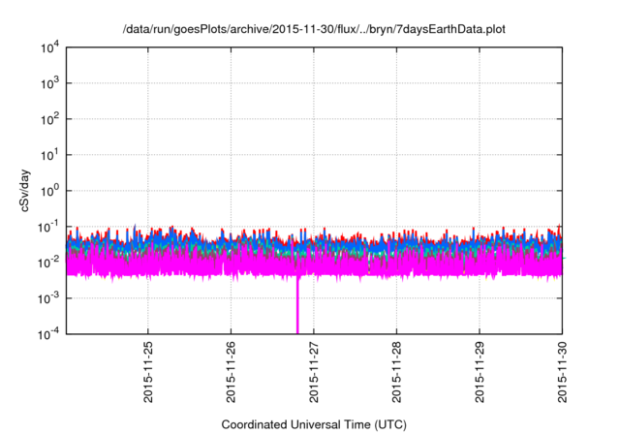This screenshot has width=620, height=434.
Task: Click the 10^2 y-axis tick label
Action: 49,119
